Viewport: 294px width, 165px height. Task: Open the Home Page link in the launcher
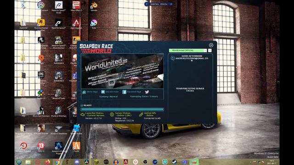coord(90,92)
